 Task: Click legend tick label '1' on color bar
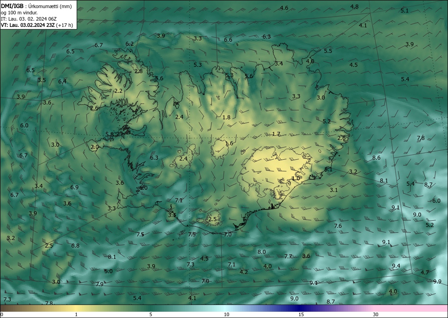pyautogui.click(x=76, y=314)
